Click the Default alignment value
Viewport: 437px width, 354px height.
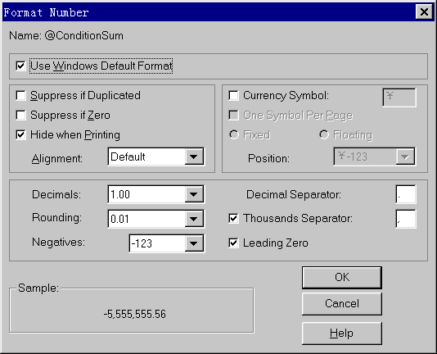coord(128,157)
